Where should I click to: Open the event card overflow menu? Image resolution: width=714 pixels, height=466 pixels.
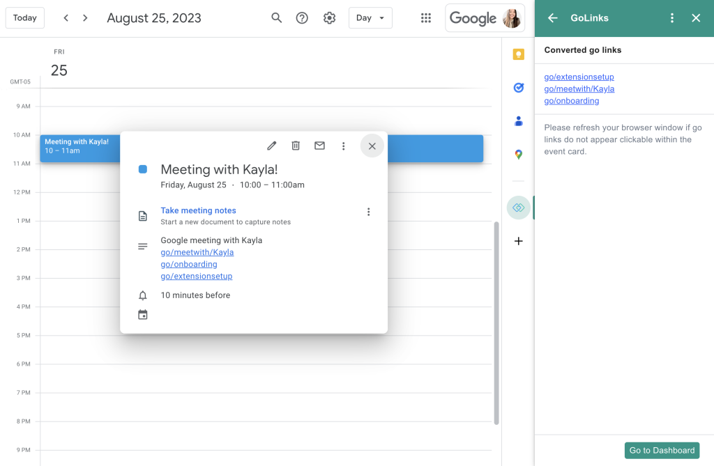(343, 146)
